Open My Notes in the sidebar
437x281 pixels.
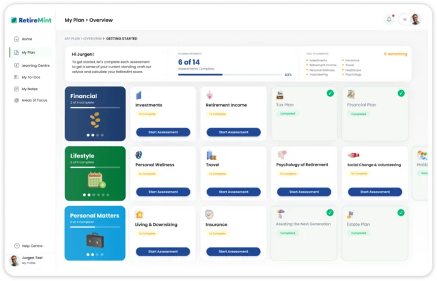pyautogui.click(x=26, y=89)
